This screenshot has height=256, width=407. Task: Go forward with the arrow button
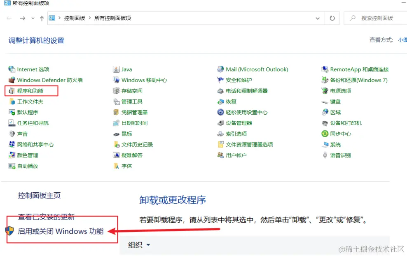tap(23, 18)
